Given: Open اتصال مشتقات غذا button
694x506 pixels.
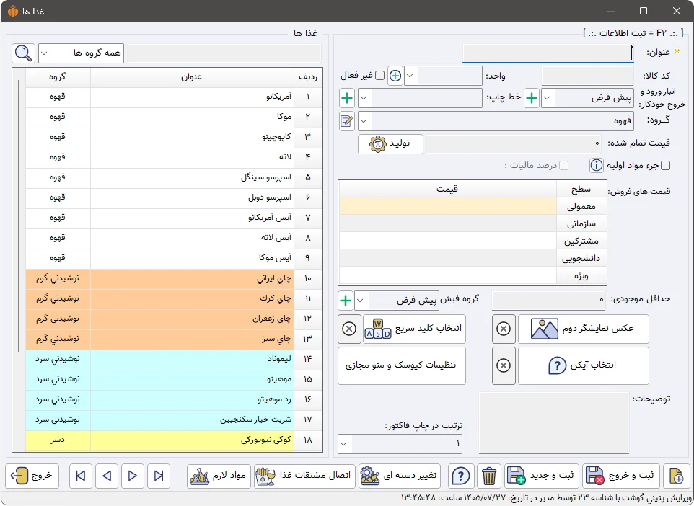Looking at the screenshot, I should pyautogui.click(x=304, y=476).
